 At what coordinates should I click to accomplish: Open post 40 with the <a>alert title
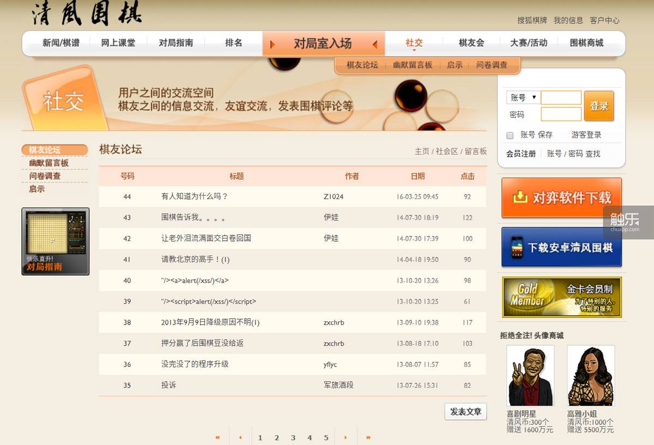pos(195,281)
